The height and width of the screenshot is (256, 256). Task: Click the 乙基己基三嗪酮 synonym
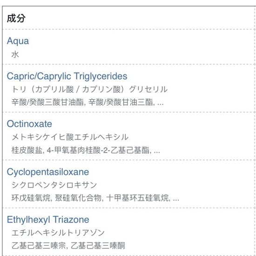[98, 246]
